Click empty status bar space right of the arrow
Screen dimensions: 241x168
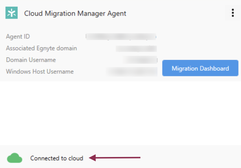pyautogui.click(x=192, y=158)
